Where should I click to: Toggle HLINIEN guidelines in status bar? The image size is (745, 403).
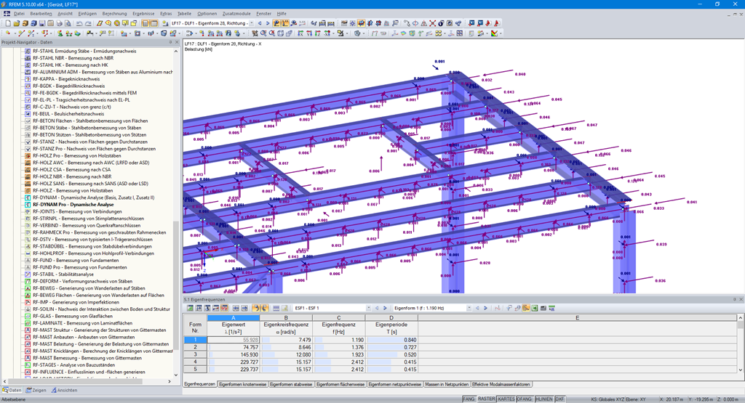click(544, 399)
